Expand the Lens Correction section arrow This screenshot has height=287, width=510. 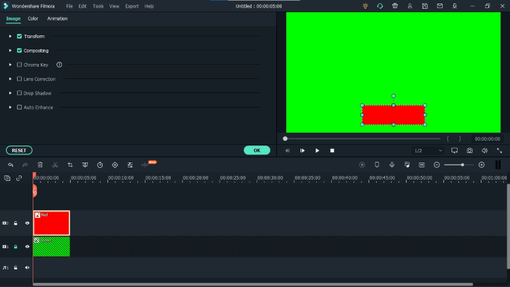[x=10, y=79]
